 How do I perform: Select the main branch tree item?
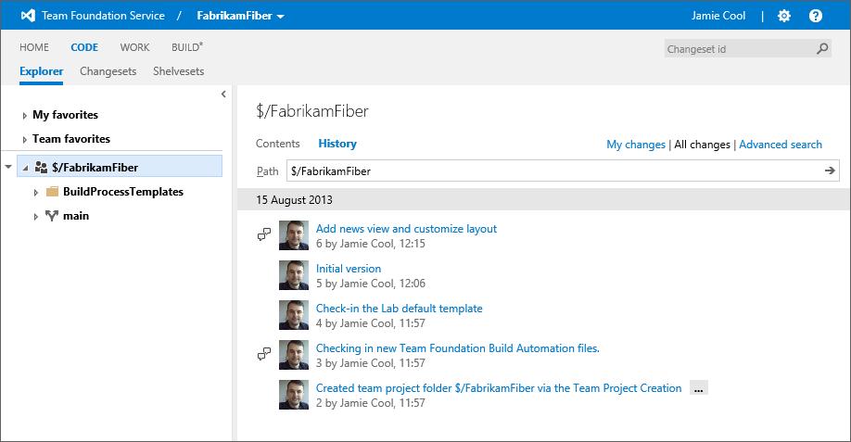click(76, 216)
